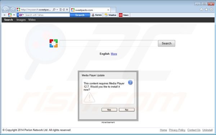Open the Privacy Policy footer link

[x=177, y=130]
